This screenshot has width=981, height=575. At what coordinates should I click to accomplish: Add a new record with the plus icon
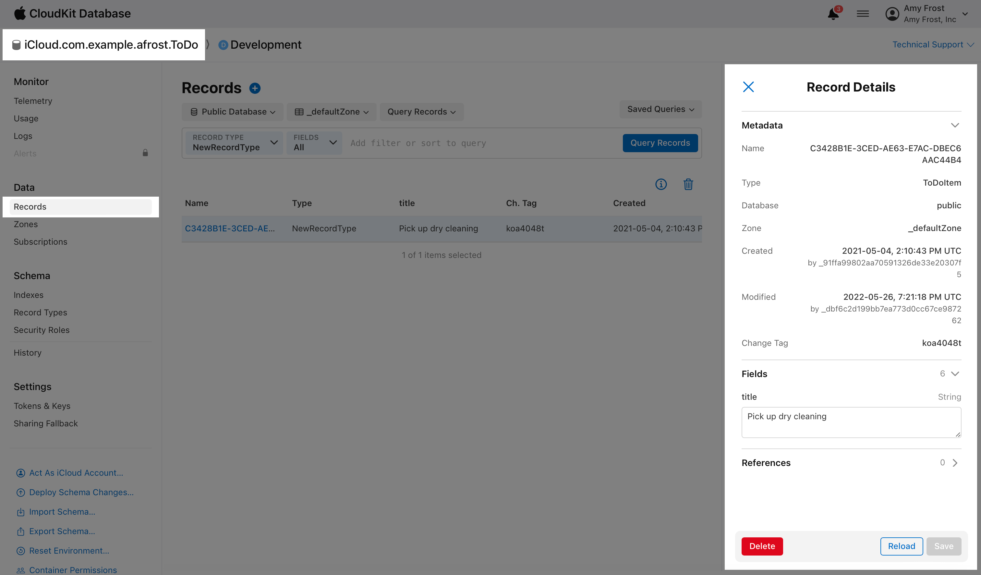tap(255, 88)
